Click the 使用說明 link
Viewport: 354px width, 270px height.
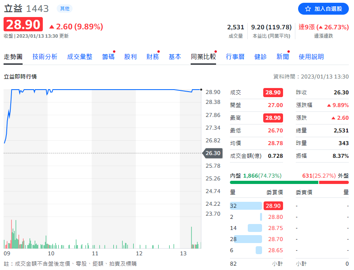pyautogui.click(x=311, y=57)
